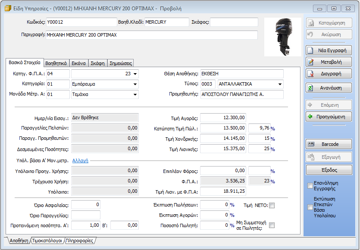Open the Τύπος dropdown showing ΑΝΤΑΛΛΑΚΤΙΚΑ
This screenshot has width=360, height=250.
(x=280, y=84)
